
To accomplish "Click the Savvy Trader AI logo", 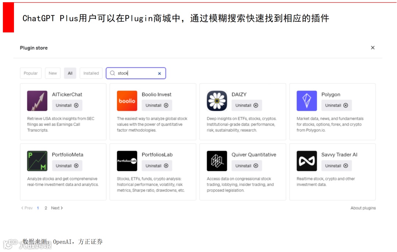I will point(307,161).
